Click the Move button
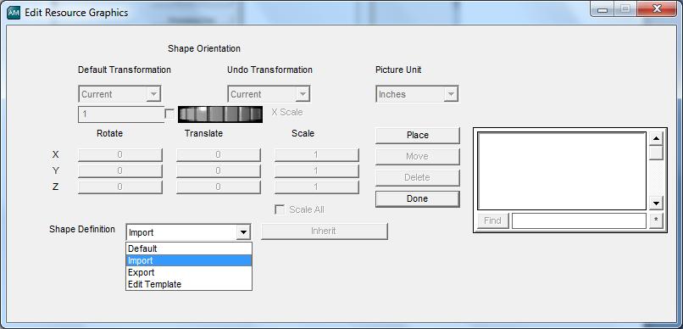The image size is (683, 329). [x=418, y=156]
